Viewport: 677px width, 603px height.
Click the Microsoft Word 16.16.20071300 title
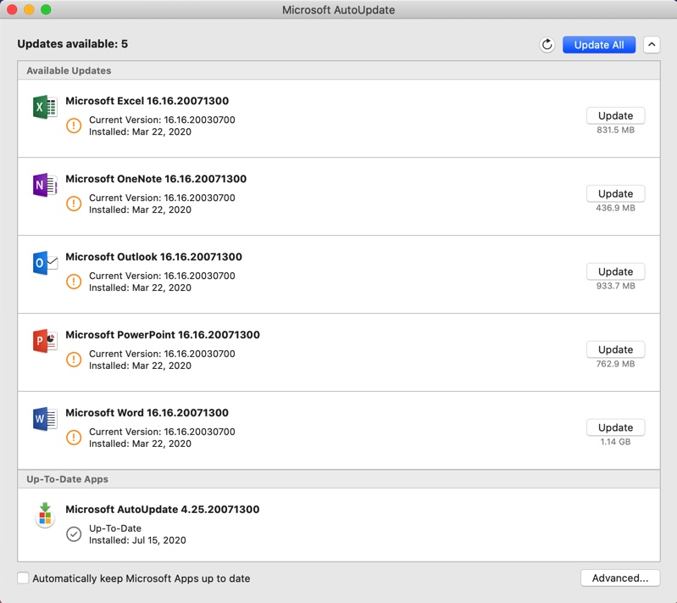coord(147,412)
